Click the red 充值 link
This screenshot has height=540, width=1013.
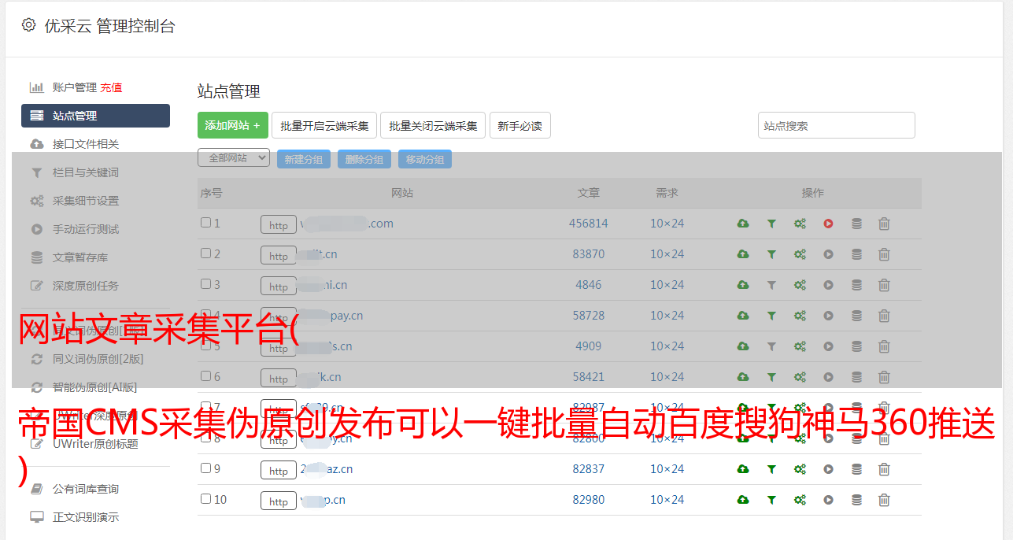pos(111,87)
